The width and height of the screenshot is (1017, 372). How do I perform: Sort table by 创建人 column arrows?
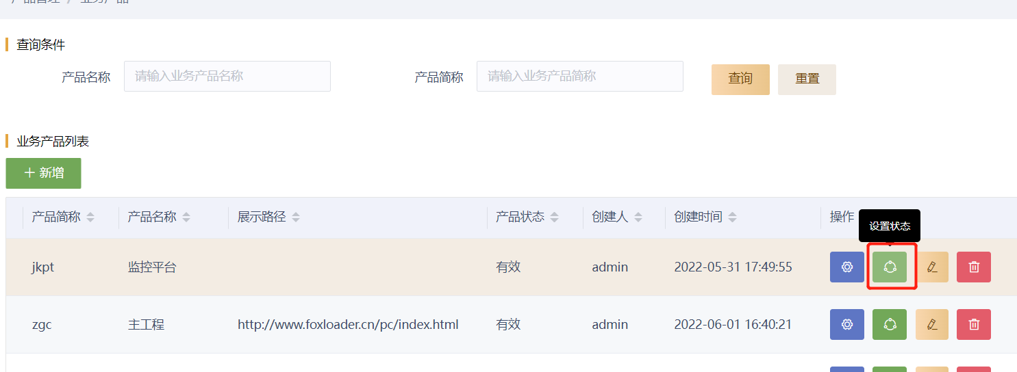[638, 217]
